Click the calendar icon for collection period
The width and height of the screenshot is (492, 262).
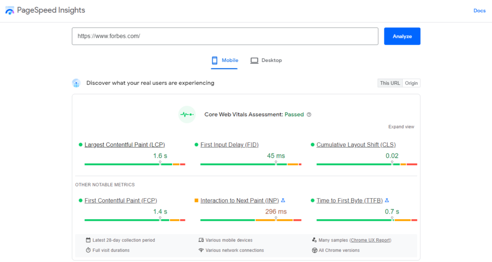tap(88, 240)
